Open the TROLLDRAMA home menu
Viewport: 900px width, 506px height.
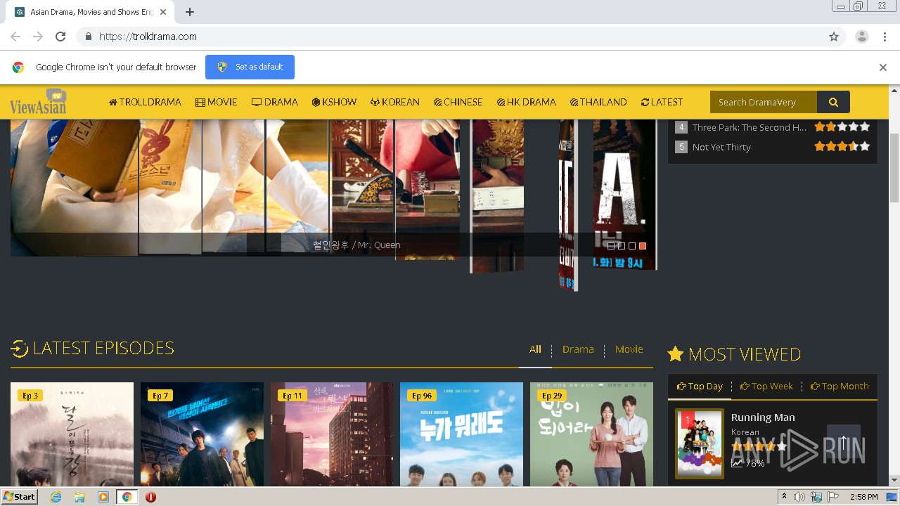pyautogui.click(x=145, y=102)
